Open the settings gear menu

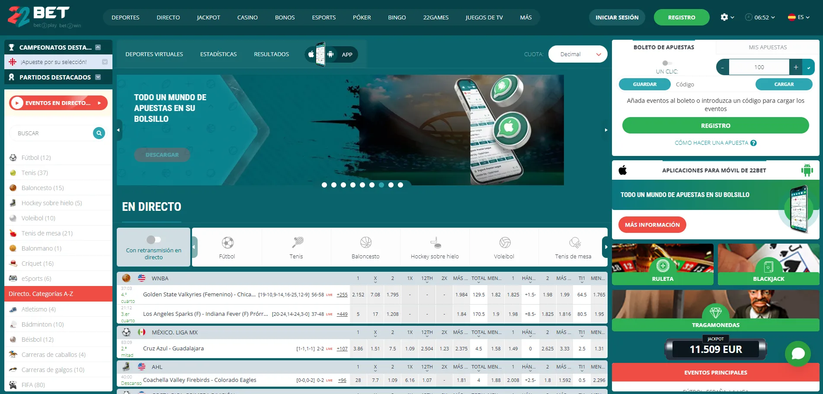point(727,17)
